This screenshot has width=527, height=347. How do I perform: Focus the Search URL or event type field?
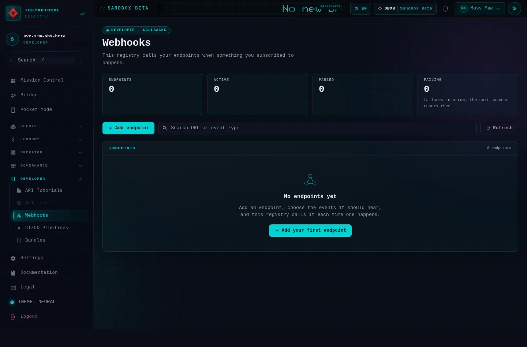coord(317,128)
